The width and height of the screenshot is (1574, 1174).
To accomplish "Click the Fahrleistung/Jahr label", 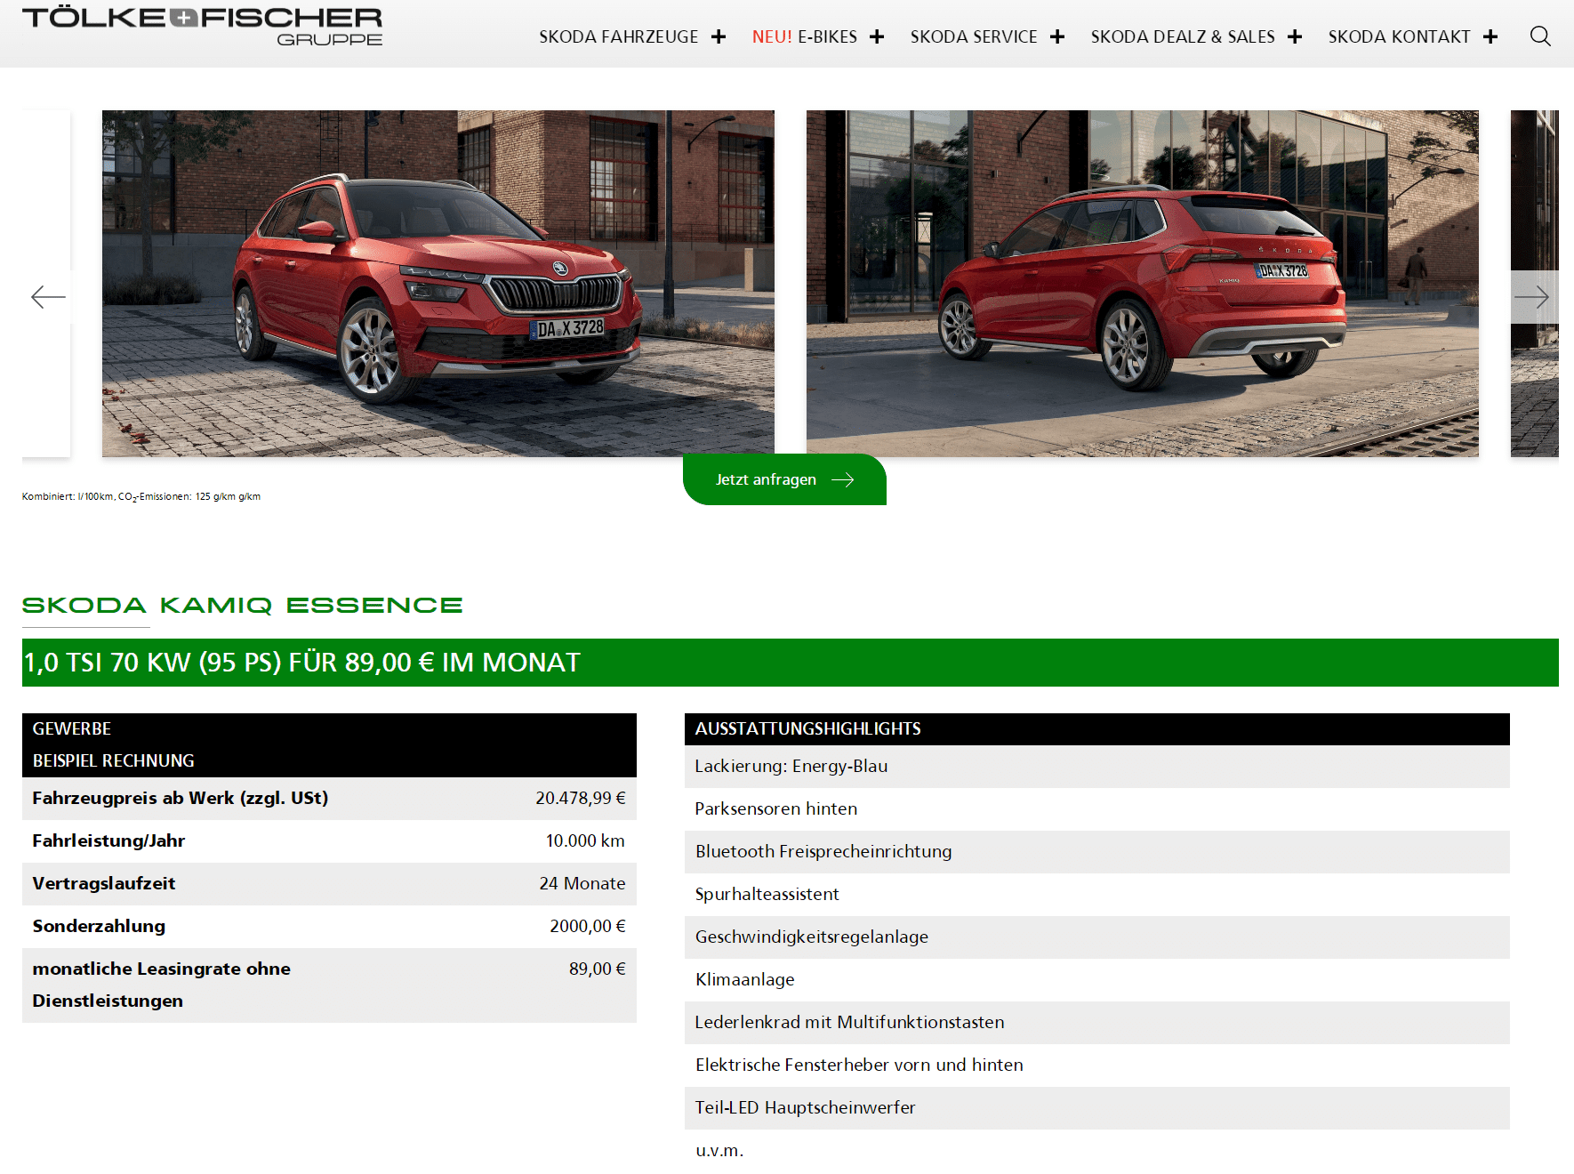I will (x=108, y=840).
